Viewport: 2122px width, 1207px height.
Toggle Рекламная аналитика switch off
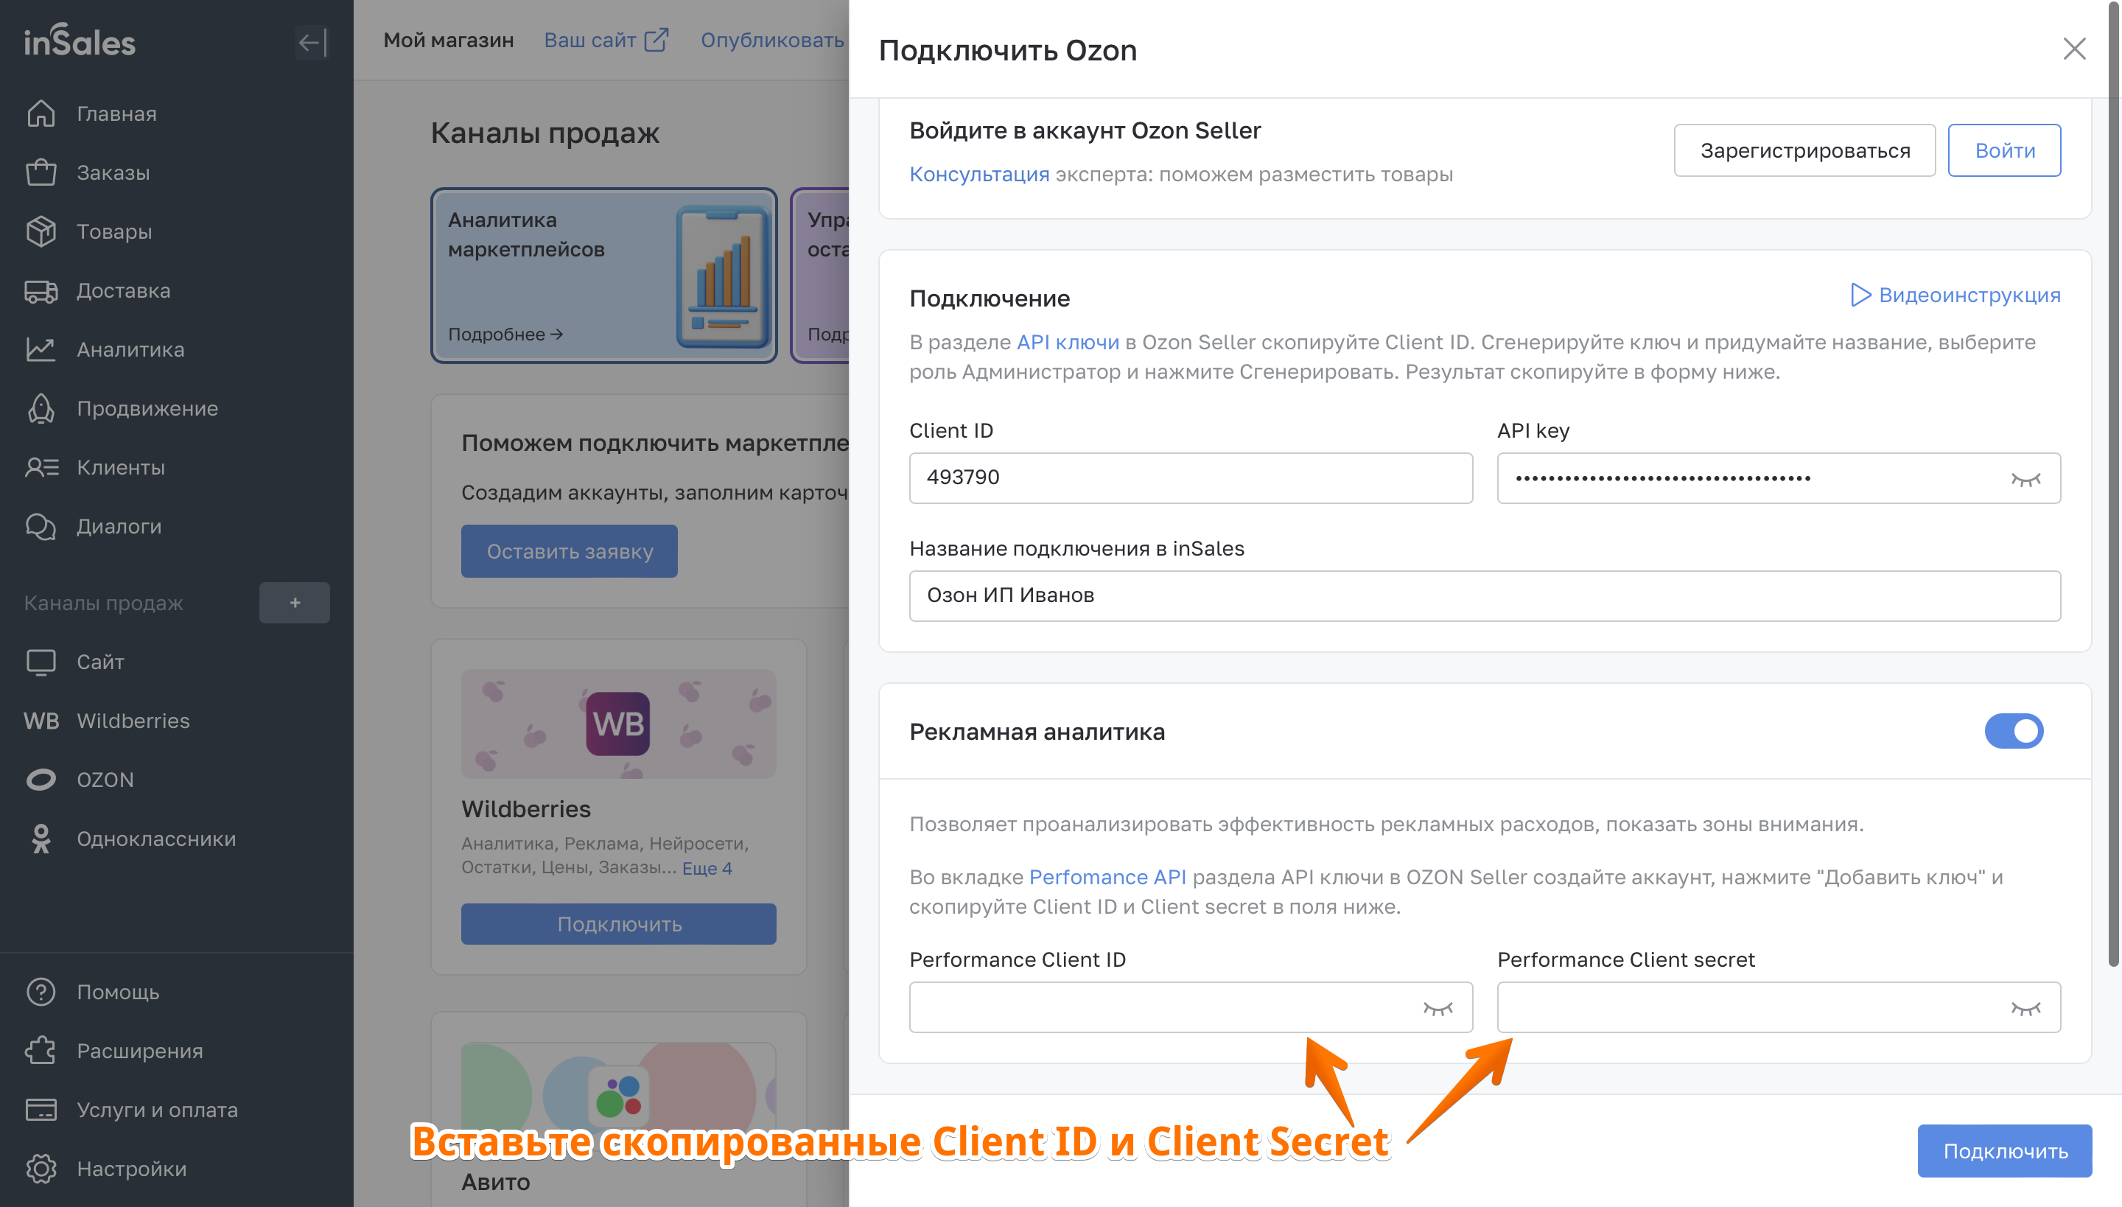tap(2014, 731)
